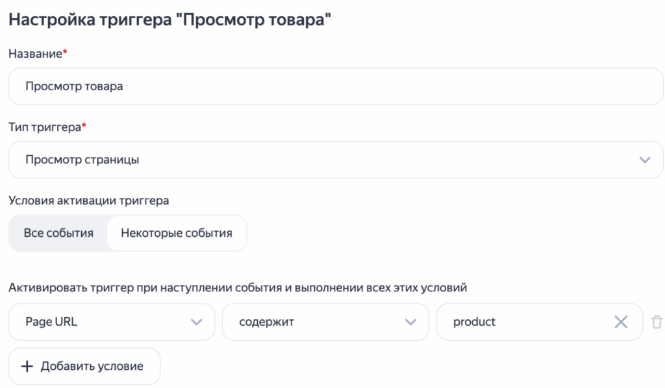Click the plus icon in "Добавить условие"

coord(26,366)
